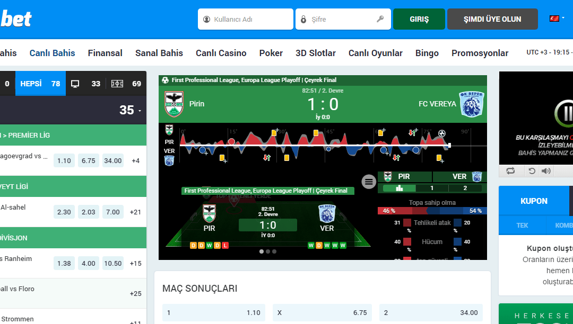This screenshot has height=324, width=573.
Task: Open the Bingo menu item
Action: pos(427,53)
